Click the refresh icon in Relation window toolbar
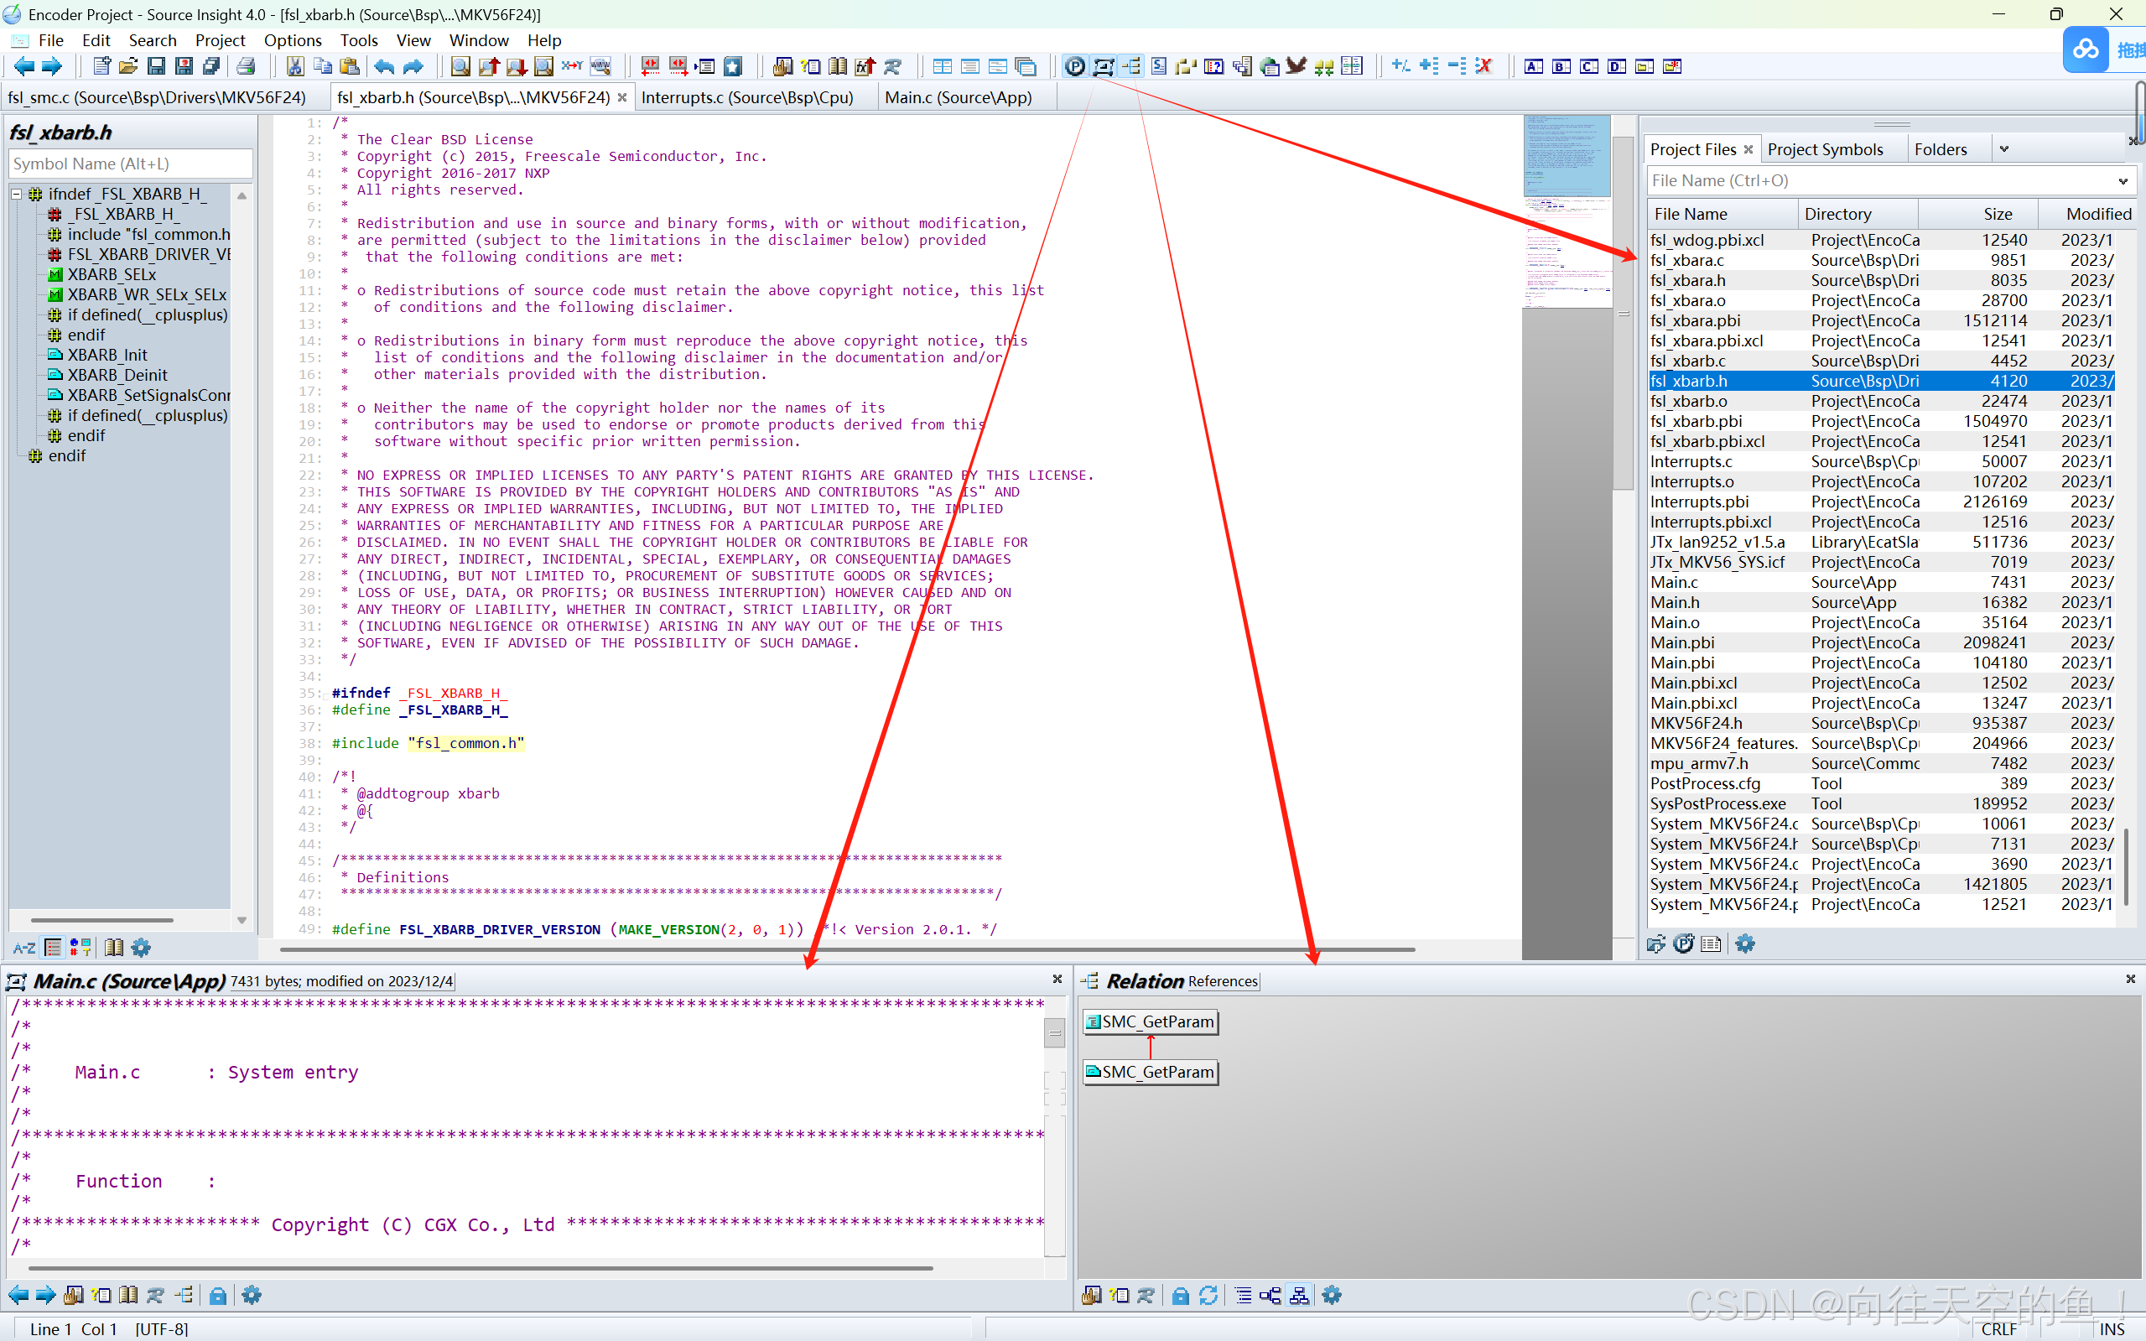 click(x=1208, y=1295)
